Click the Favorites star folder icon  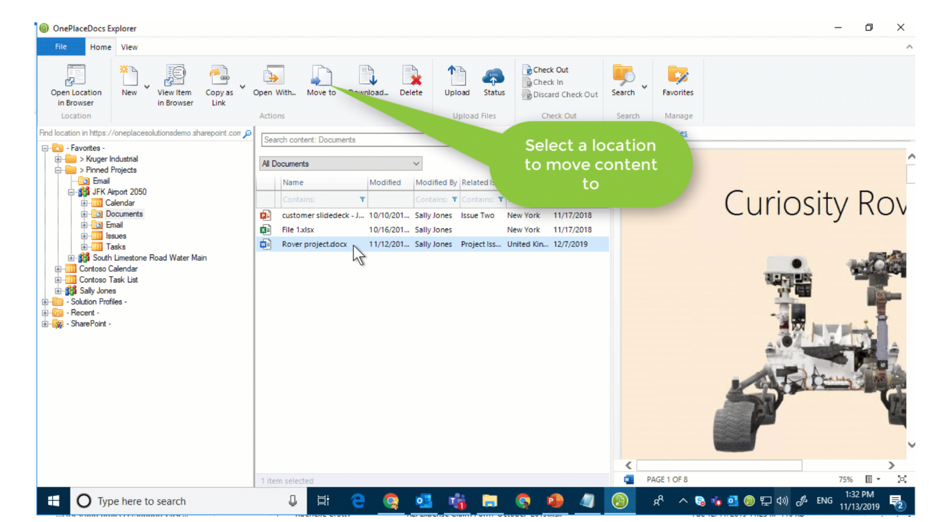[x=677, y=76]
